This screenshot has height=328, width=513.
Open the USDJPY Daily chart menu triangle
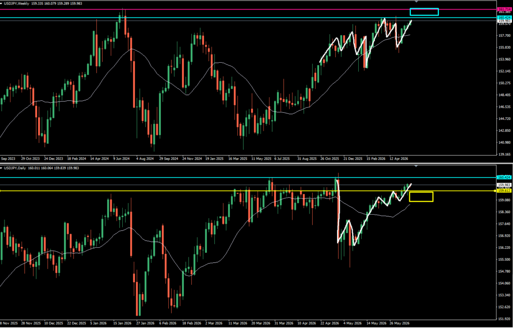[x=2, y=168]
